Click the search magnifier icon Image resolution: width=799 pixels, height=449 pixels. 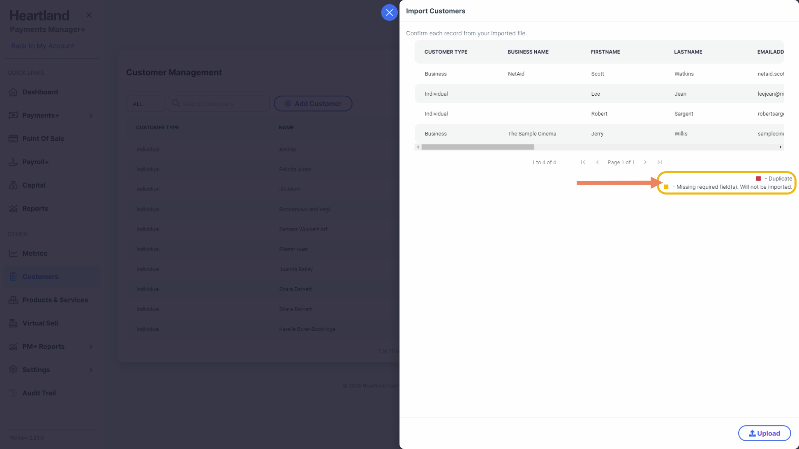pos(176,103)
